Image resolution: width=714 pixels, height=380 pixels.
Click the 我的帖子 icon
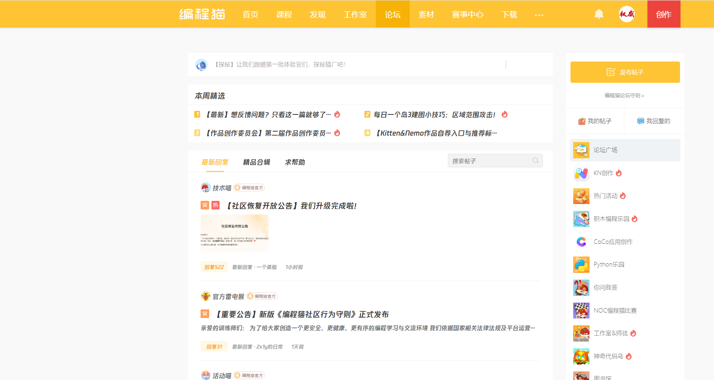582,121
